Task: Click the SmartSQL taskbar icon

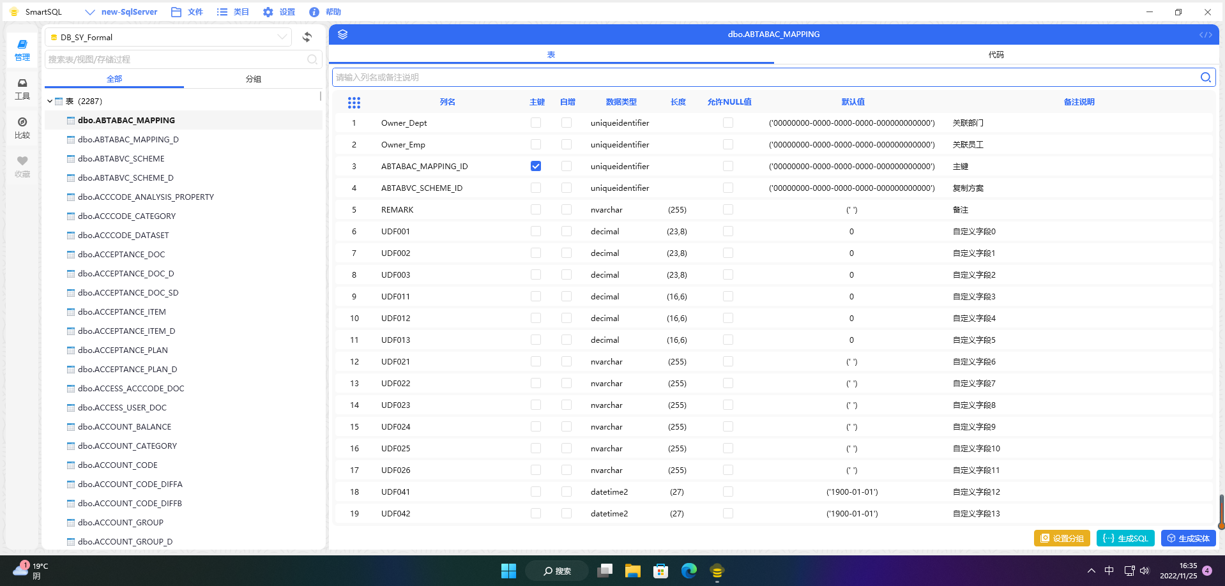Action: 717,571
